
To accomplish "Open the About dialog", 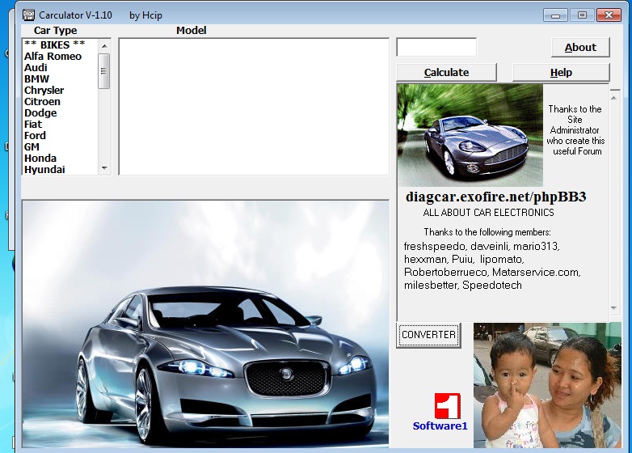I will 580,47.
